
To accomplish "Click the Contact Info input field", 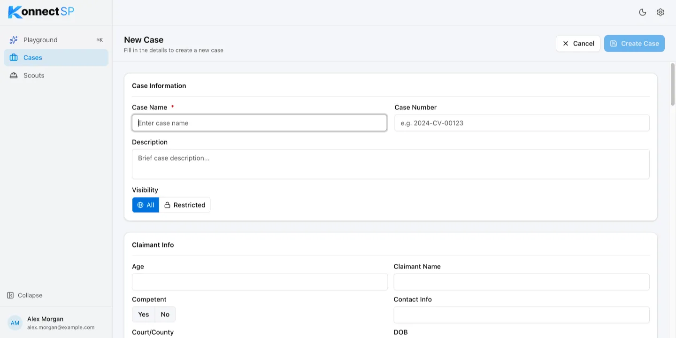I will tap(522, 315).
